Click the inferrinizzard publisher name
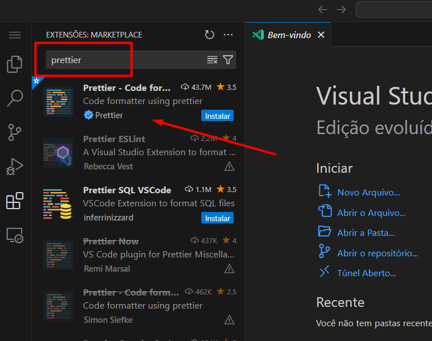432x341 pixels. tap(109, 218)
